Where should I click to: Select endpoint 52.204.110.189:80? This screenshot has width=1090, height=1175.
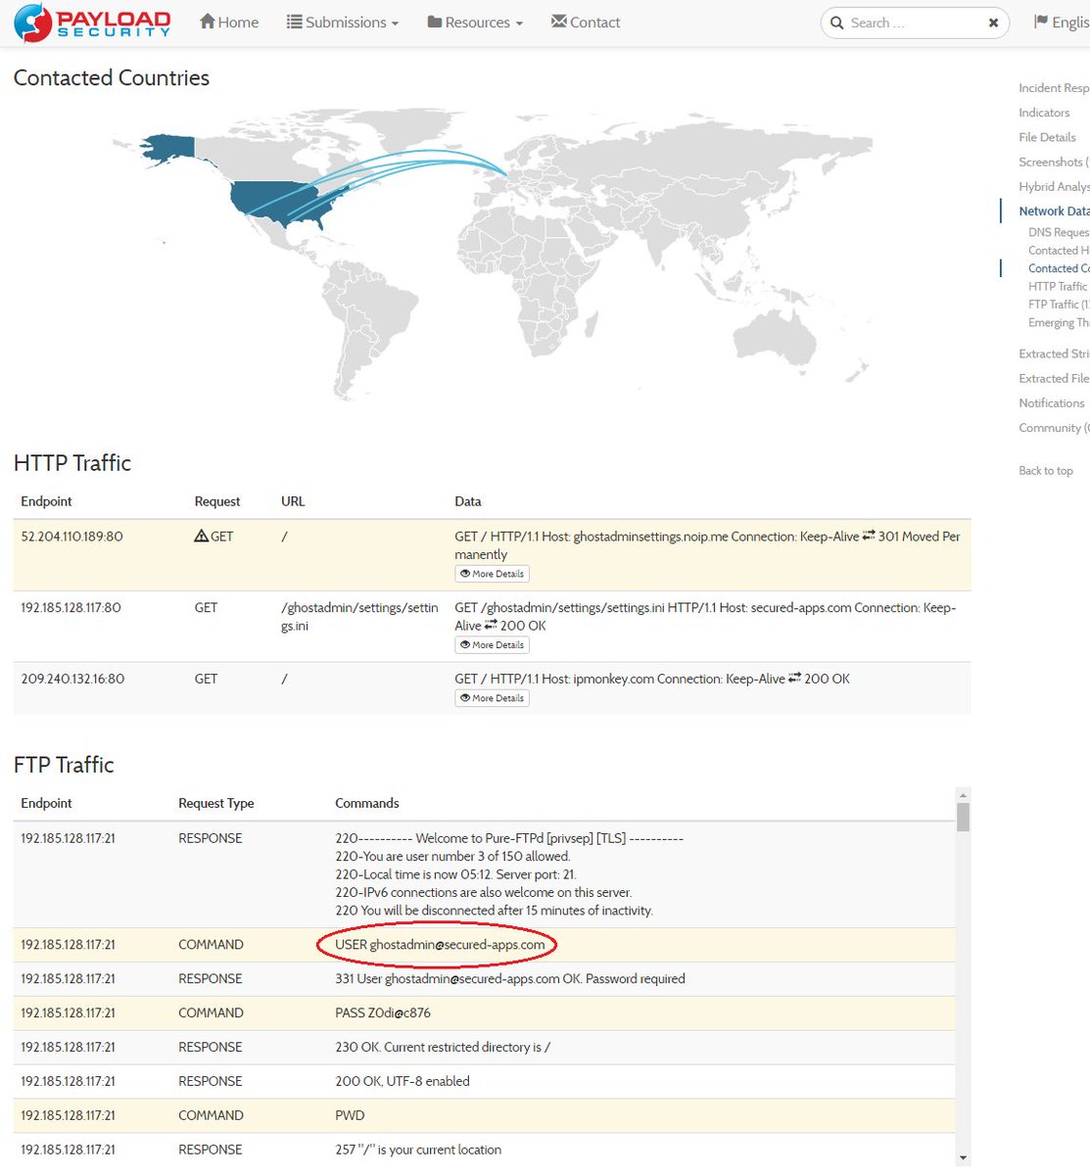pyautogui.click(x=71, y=537)
